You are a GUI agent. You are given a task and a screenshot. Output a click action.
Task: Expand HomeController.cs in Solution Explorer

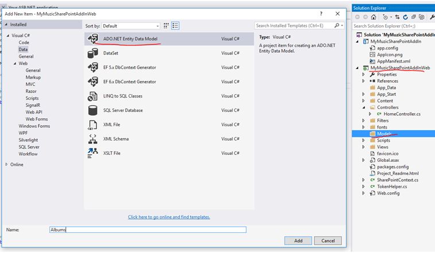point(370,114)
